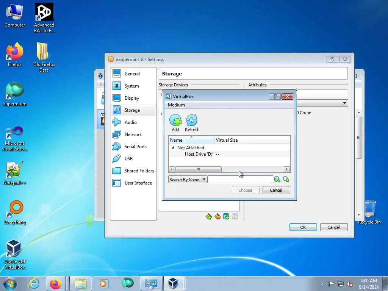
Task: Open the Search By Name dropdown
Action: [188, 179]
